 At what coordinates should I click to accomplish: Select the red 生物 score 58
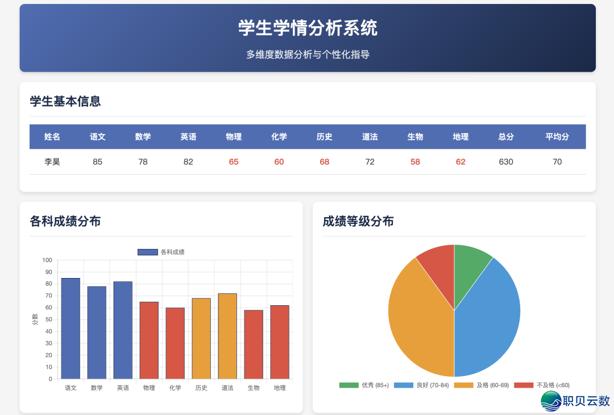coord(415,161)
